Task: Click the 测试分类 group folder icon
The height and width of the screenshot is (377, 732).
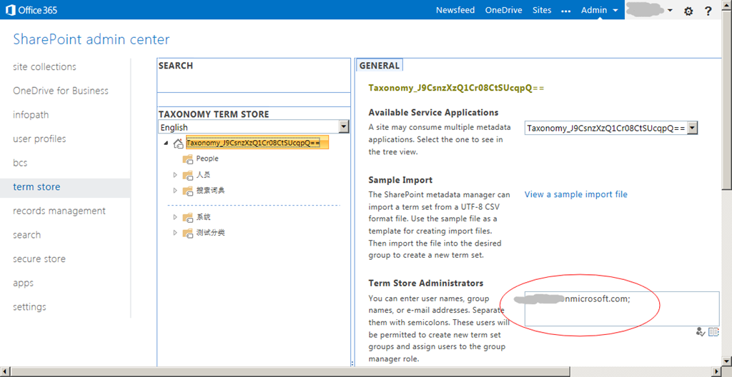Action: [188, 233]
